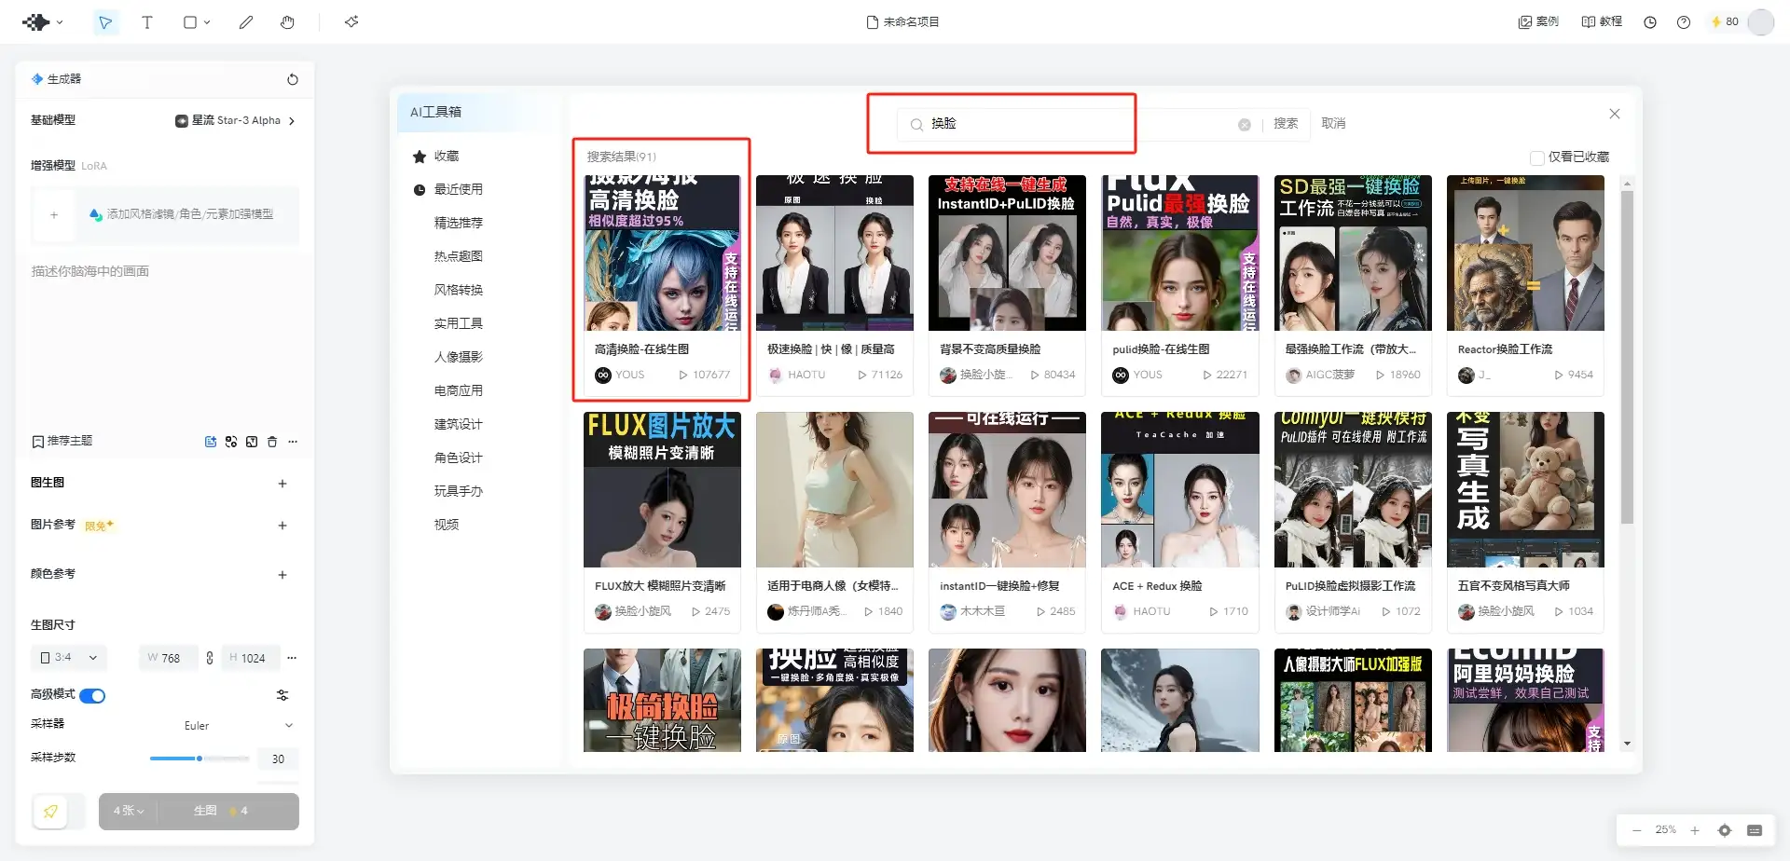Viewport: 1790px width, 861px height.
Task: Toggle the 高级模式 switch
Action: [92, 696]
